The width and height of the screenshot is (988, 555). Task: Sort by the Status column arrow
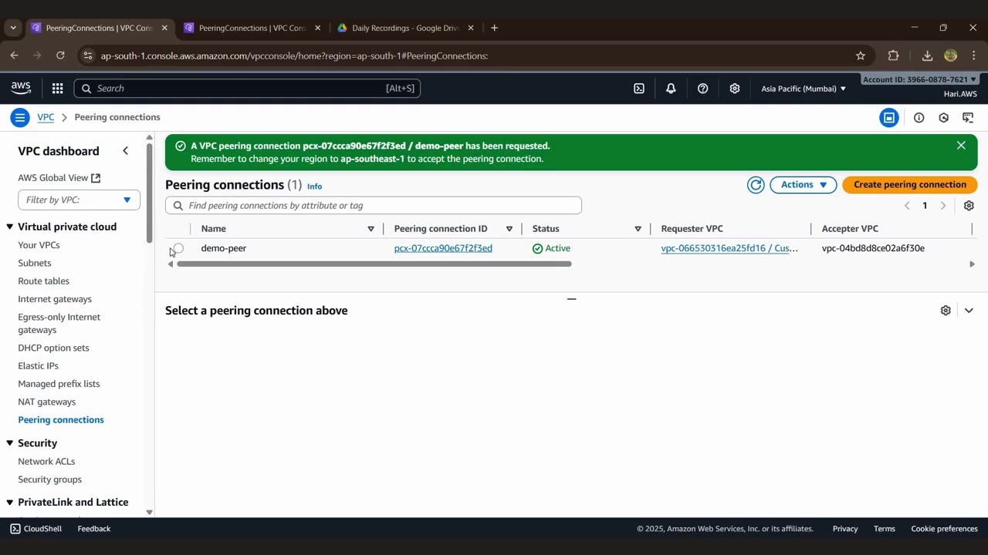point(638,229)
